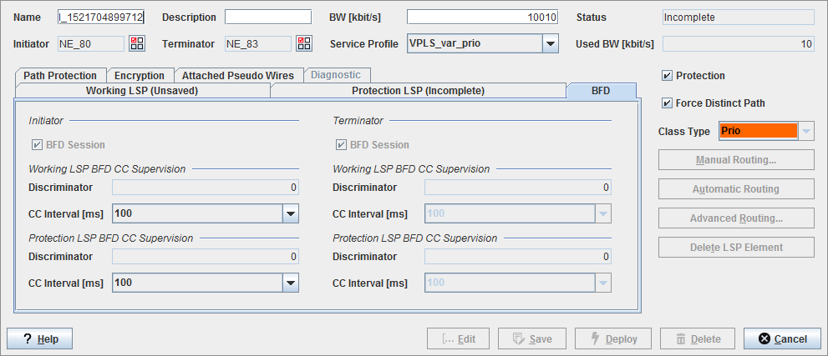Uncheck Force Distinct Path

point(667,103)
